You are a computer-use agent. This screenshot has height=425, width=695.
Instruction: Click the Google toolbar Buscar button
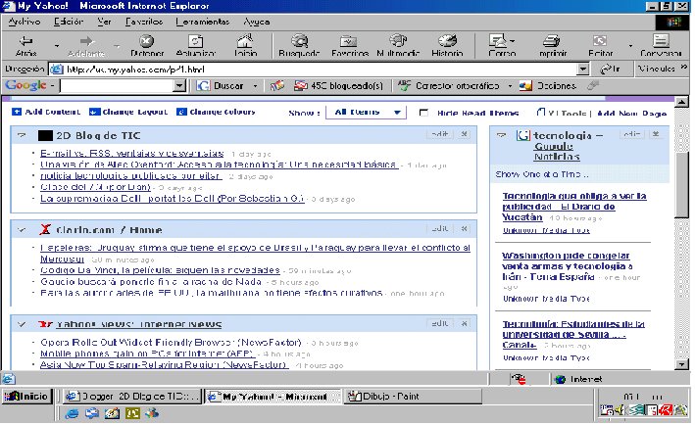pyautogui.click(x=221, y=86)
